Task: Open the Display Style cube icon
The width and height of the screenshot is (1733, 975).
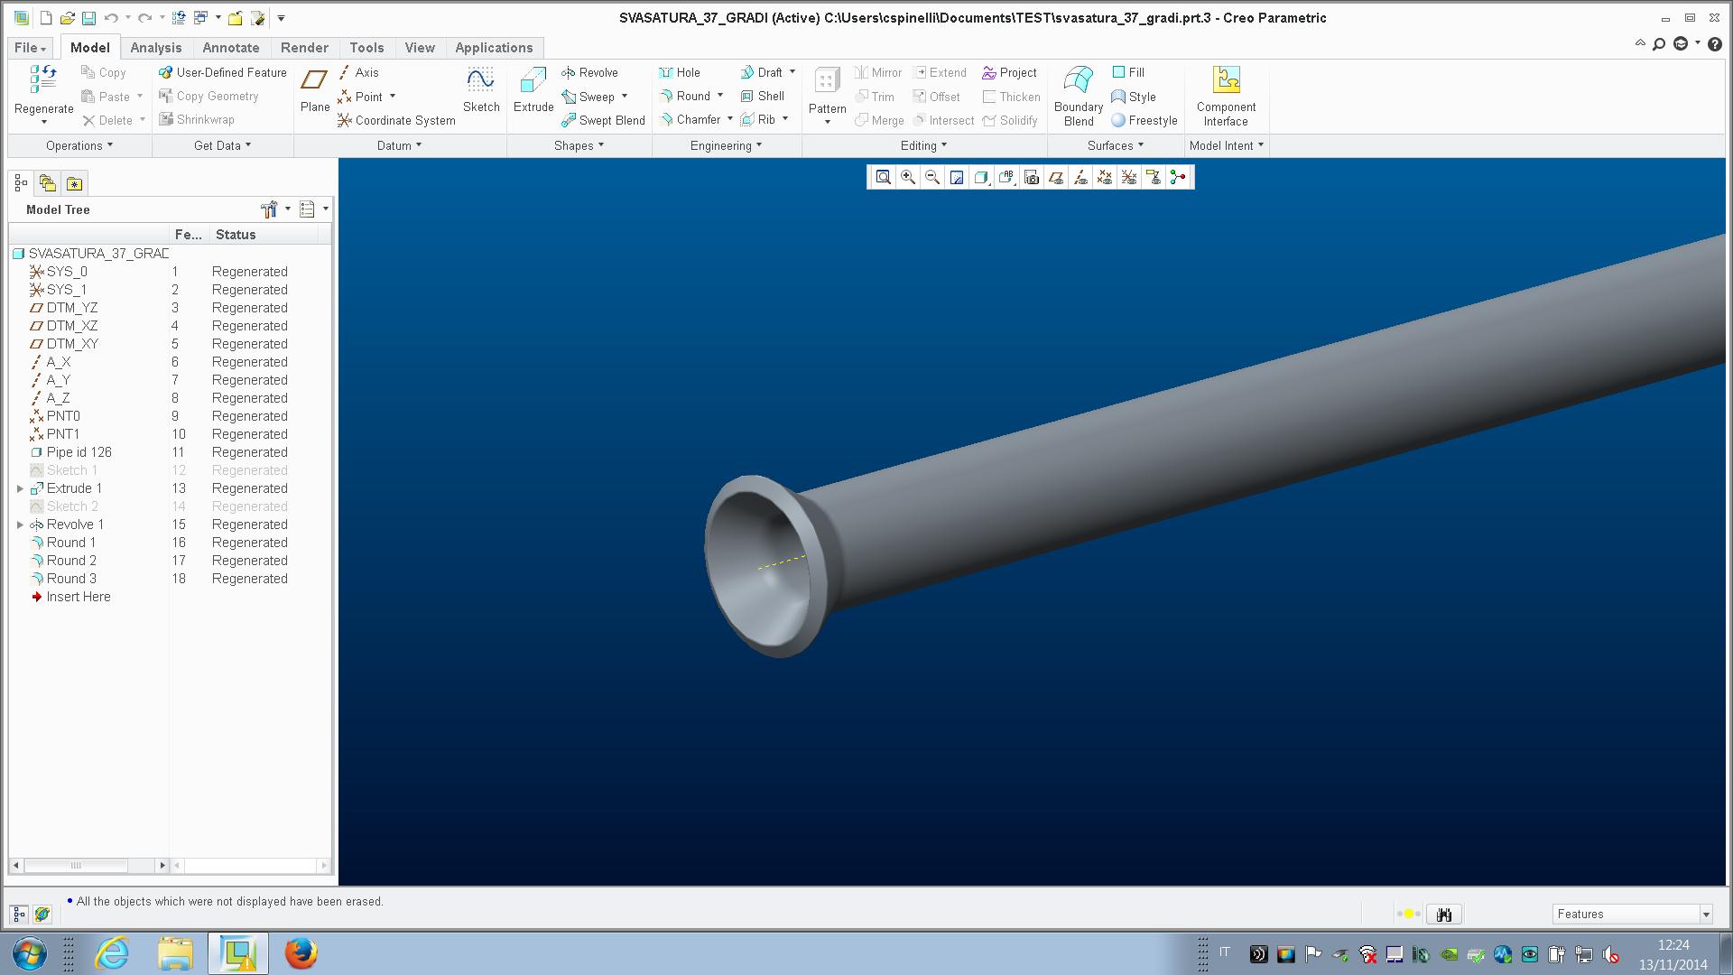Action: tap(980, 178)
